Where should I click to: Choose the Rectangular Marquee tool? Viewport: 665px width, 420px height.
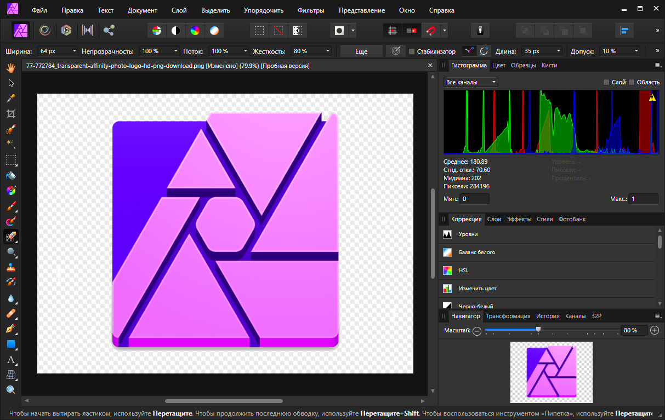coord(10,160)
